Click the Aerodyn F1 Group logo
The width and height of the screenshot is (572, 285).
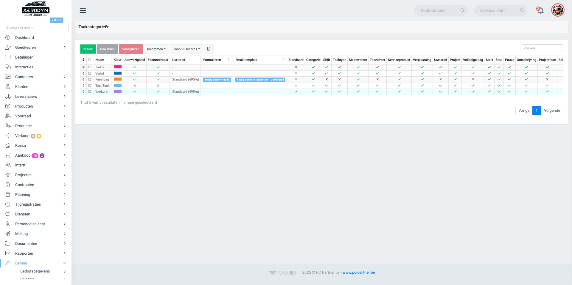point(36,9)
